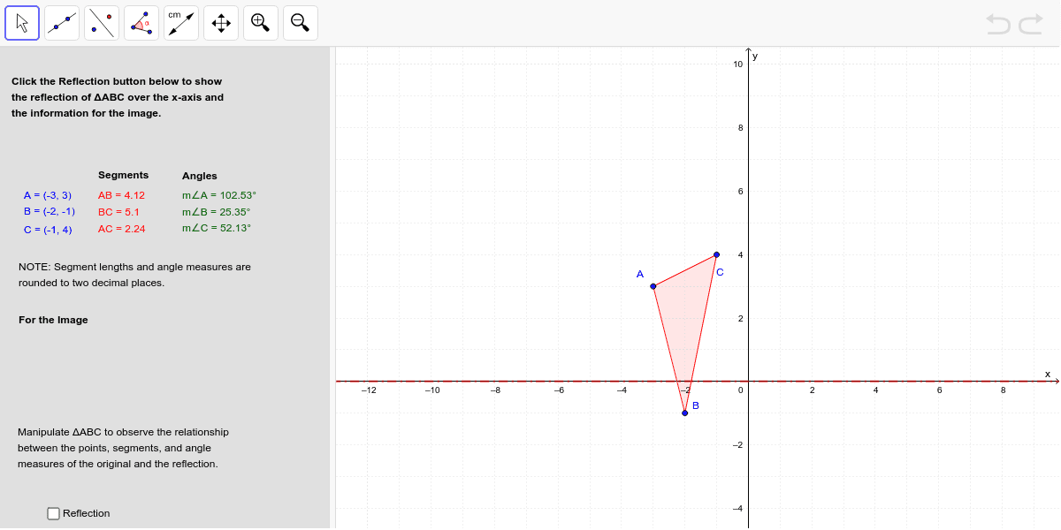The image size is (1061, 530).
Task: Click the m∠A = 102.53° angle value
Action: coord(219,195)
